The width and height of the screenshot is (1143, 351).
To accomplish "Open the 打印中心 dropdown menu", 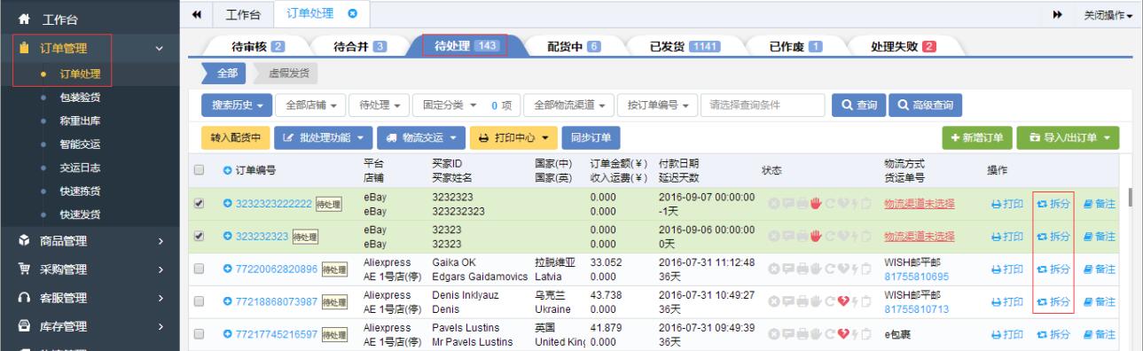I will pos(513,138).
